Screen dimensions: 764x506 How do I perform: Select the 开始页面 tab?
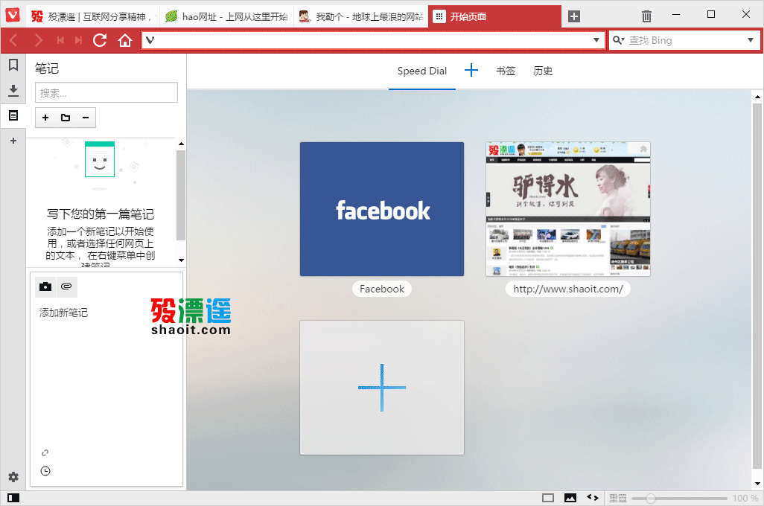[x=494, y=16]
